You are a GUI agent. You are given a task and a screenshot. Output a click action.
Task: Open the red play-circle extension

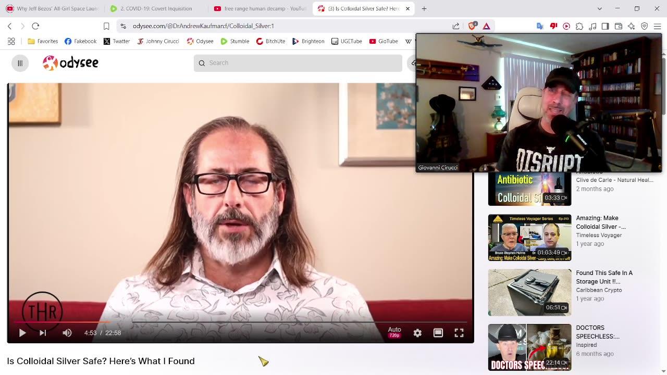click(x=566, y=26)
